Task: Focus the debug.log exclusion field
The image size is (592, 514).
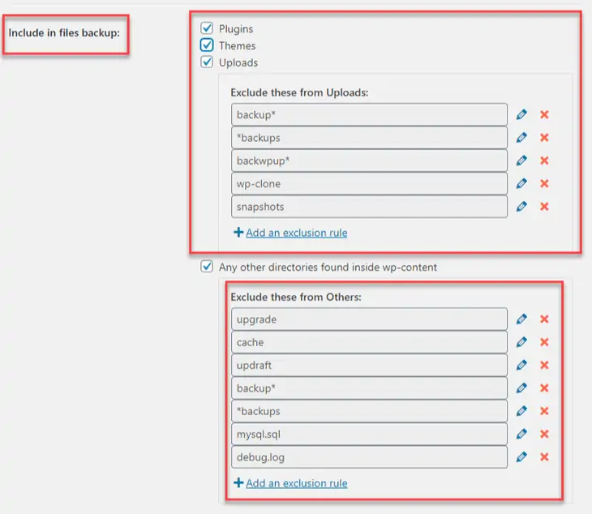Action: point(369,456)
